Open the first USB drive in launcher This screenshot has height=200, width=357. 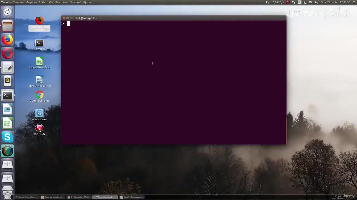click(x=7, y=165)
